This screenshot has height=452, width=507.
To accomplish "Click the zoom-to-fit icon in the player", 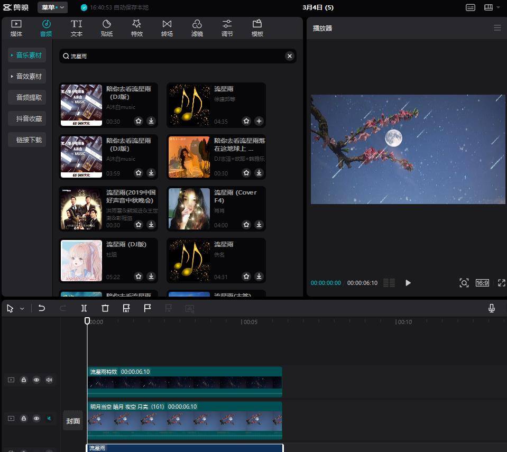I will pos(464,283).
